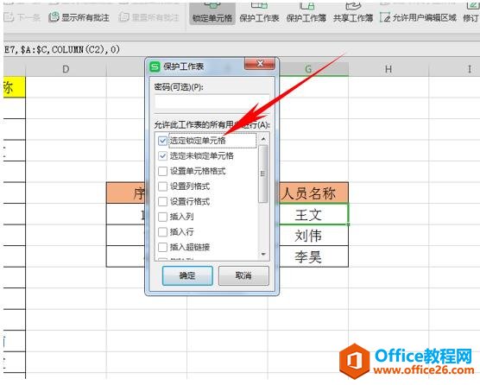Image resolution: width=480 pixels, height=385 pixels.
Task: Select the 人员名称 header cell
Action: pos(313,193)
